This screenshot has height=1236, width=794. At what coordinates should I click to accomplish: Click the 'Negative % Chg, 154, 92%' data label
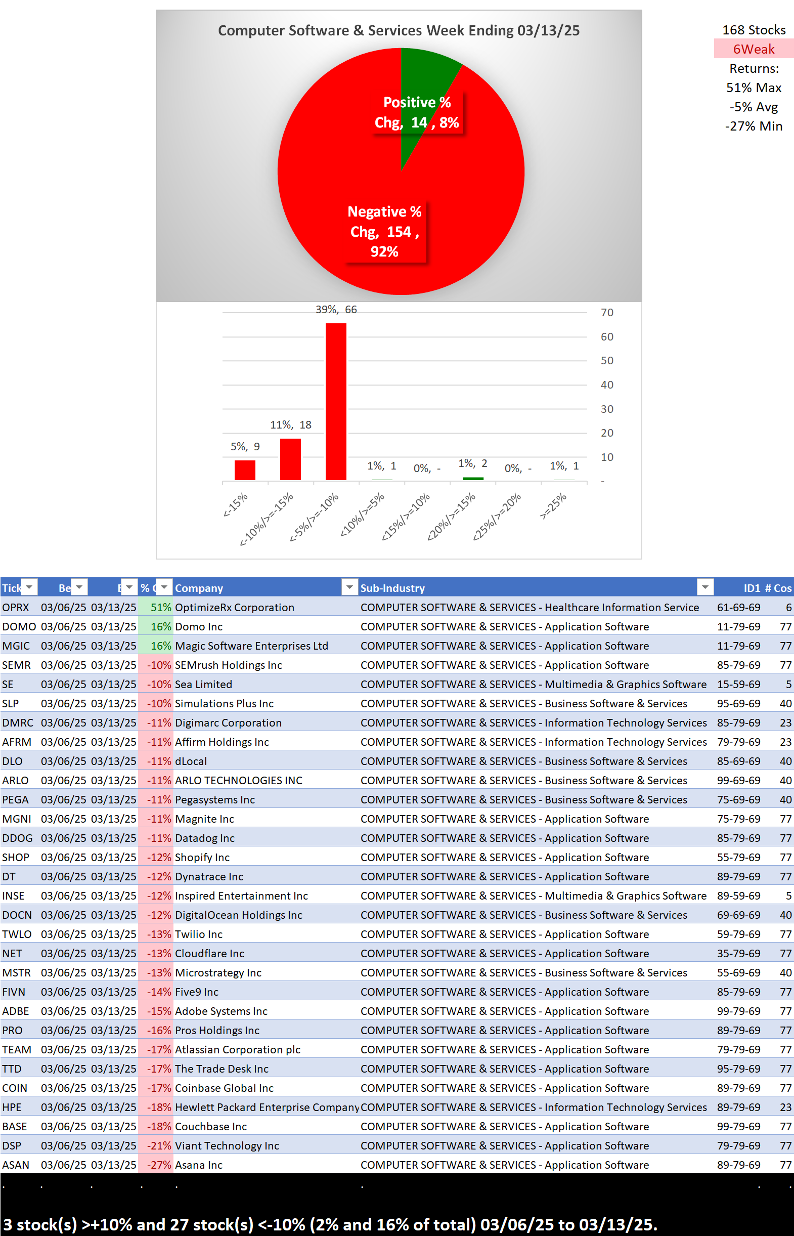coord(385,232)
